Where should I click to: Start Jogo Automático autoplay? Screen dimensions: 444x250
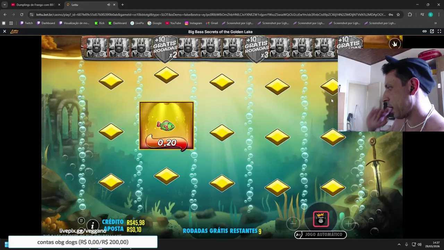(321, 234)
